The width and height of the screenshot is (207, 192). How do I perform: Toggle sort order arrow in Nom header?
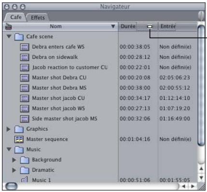pyautogui.click(x=113, y=27)
